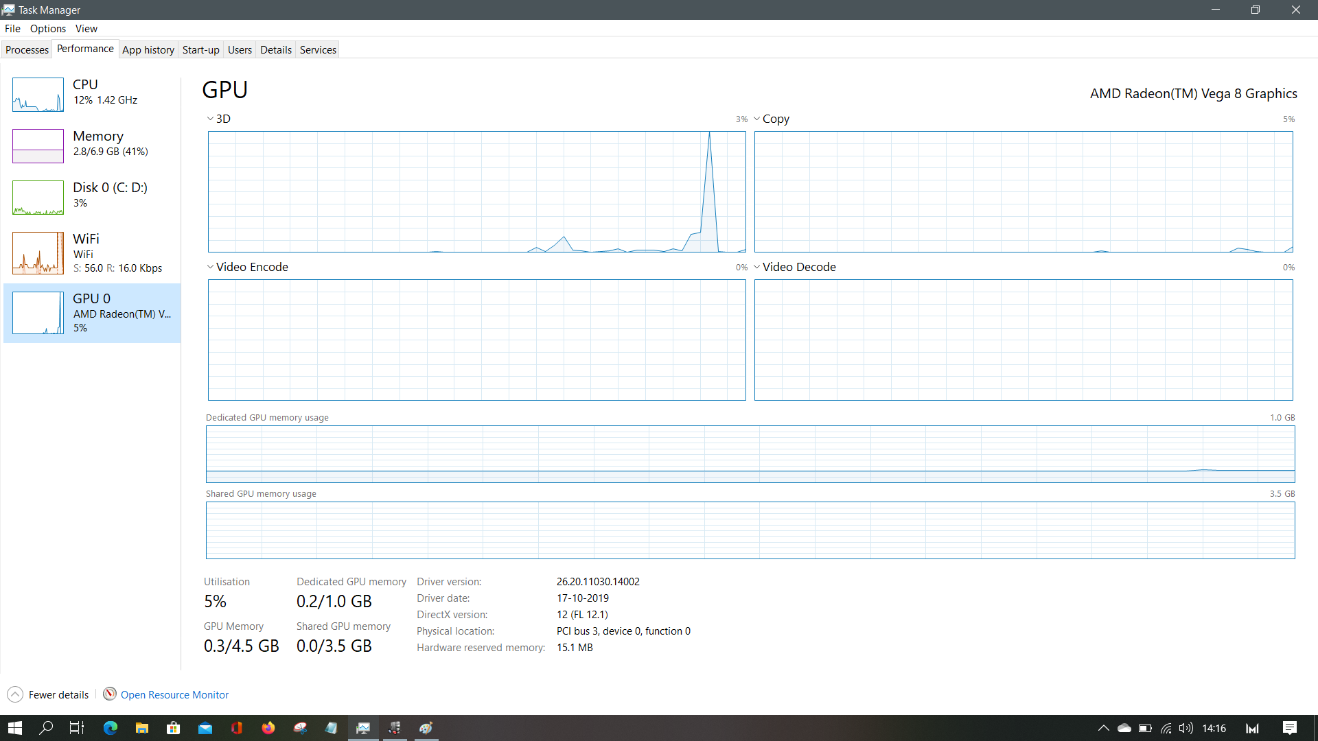Change the Video Decode engine dropdown

tap(756, 267)
